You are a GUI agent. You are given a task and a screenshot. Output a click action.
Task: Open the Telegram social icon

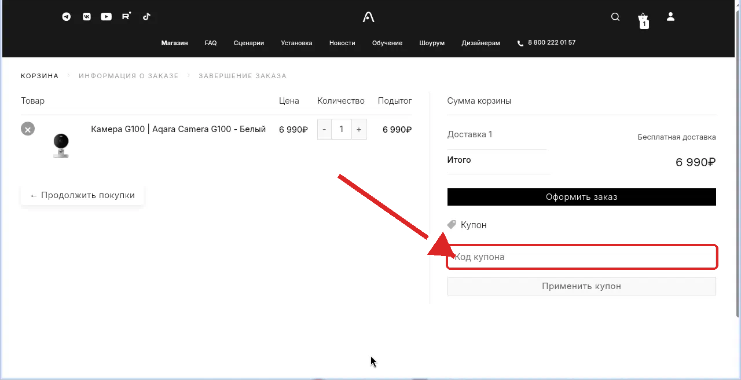(67, 17)
